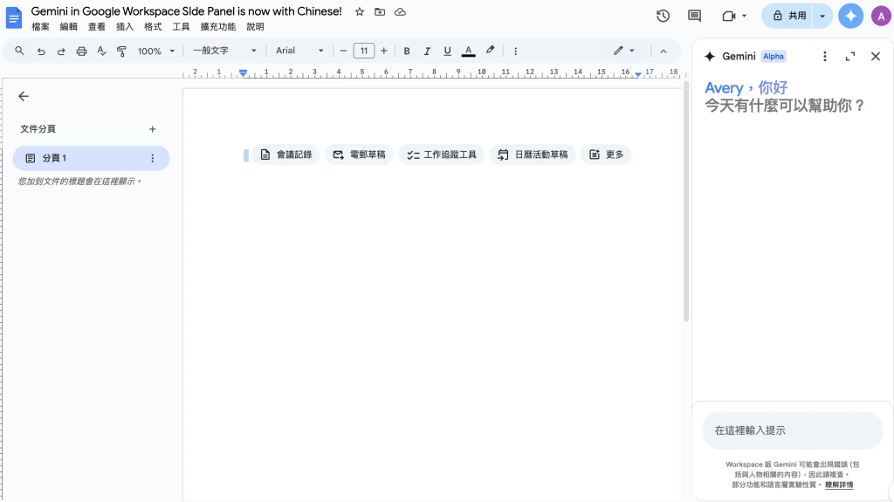Viewport: 894px width, 502px height.
Task: Open the 100% zoom dropdown
Action: [155, 51]
